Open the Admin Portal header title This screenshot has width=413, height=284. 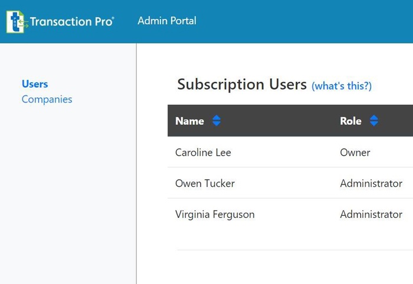pyautogui.click(x=167, y=21)
